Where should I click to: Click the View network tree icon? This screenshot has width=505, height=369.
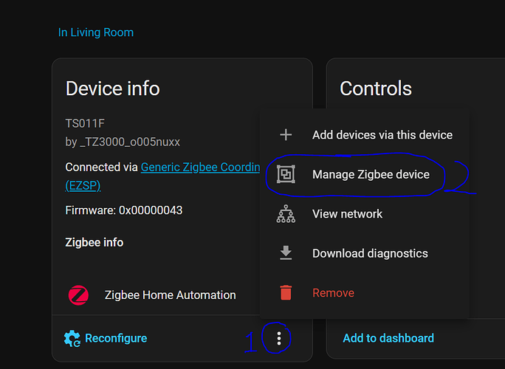coord(286,214)
